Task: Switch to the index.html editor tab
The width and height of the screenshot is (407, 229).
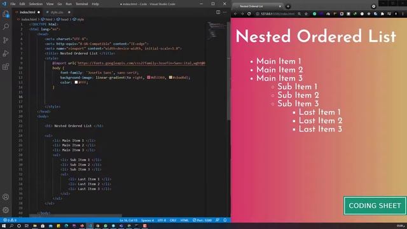Action: coord(27,12)
